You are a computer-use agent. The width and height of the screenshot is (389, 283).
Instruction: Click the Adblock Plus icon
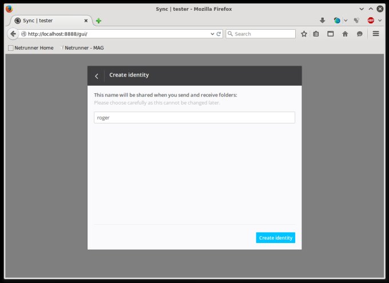[371, 21]
